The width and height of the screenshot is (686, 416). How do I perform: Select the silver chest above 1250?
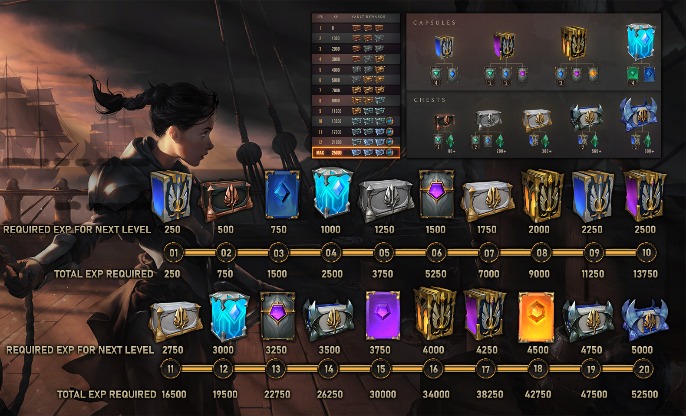(x=386, y=199)
